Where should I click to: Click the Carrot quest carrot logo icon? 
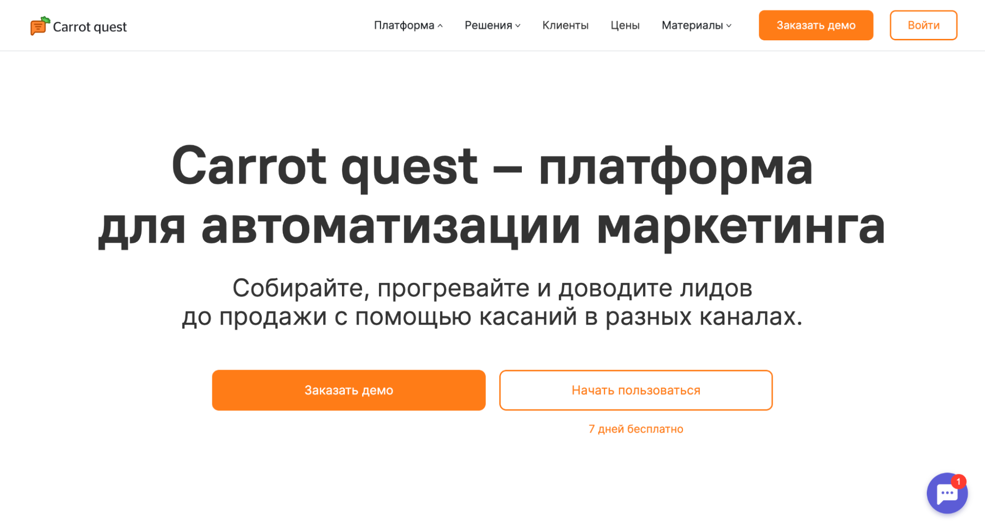(40, 26)
